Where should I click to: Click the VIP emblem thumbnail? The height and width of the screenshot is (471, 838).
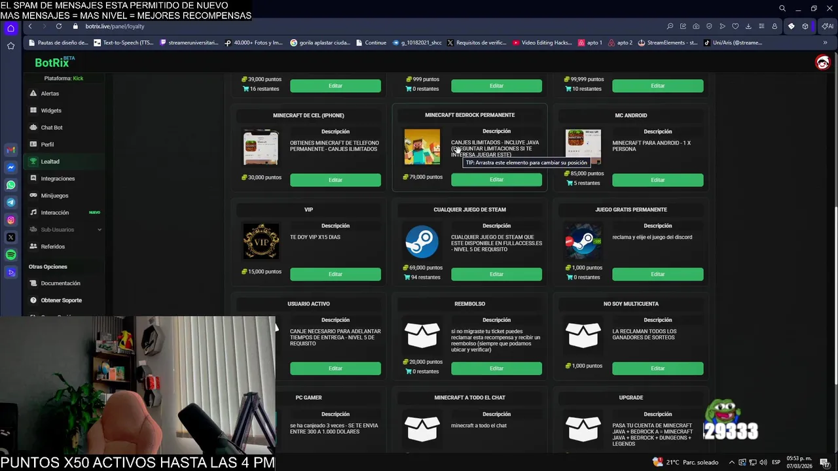pos(261,241)
